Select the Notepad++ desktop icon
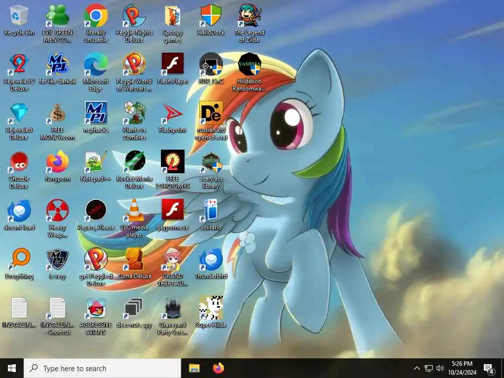 pos(96,161)
